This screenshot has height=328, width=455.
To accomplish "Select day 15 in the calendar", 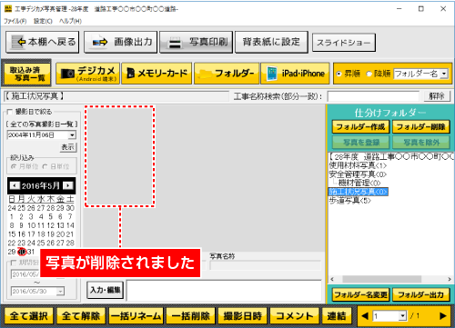I will click(x=12, y=234).
